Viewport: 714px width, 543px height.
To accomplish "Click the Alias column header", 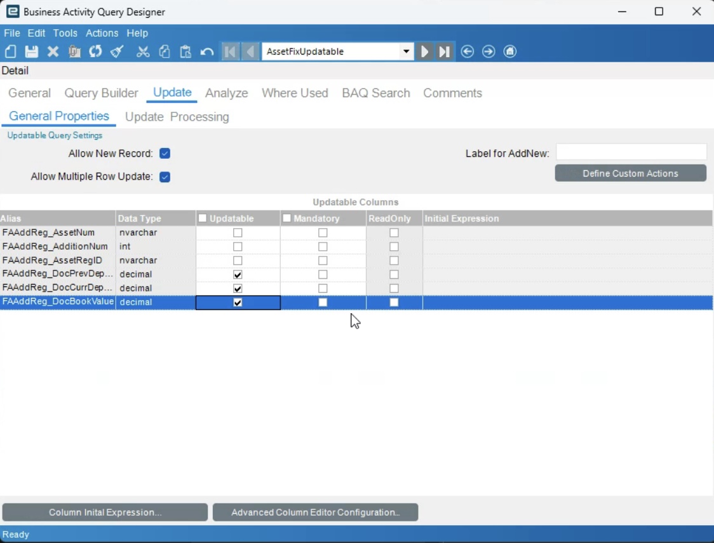I will tap(57, 218).
